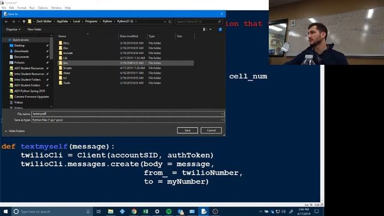Open the Windows Start menu
The image size is (384, 216).
(x=5, y=211)
